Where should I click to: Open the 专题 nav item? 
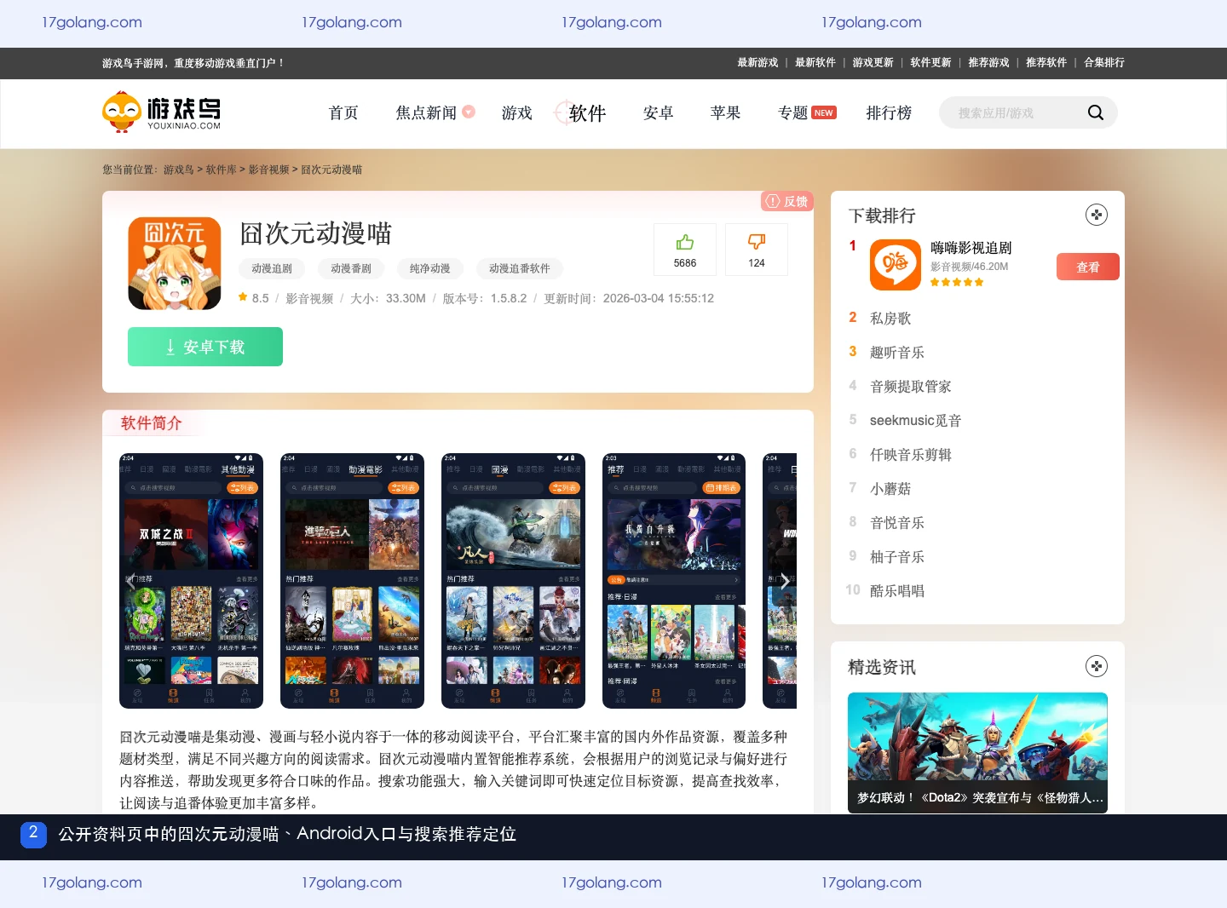(x=792, y=112)
